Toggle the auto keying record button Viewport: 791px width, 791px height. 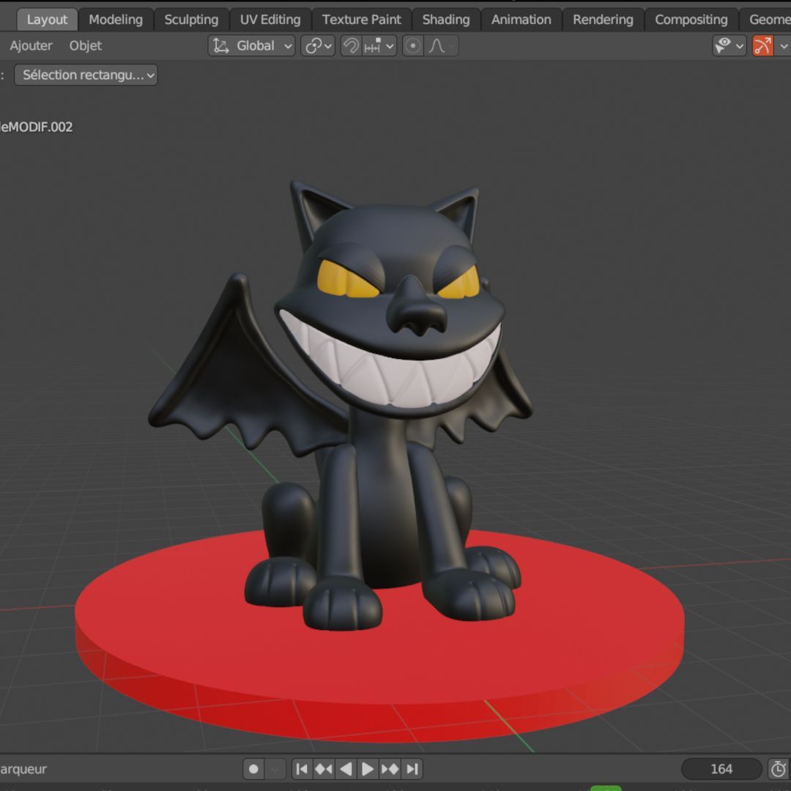(253, 769)
